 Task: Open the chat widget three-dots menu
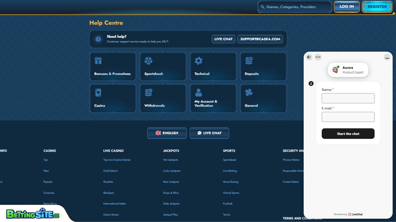click(x=318, y=57)
